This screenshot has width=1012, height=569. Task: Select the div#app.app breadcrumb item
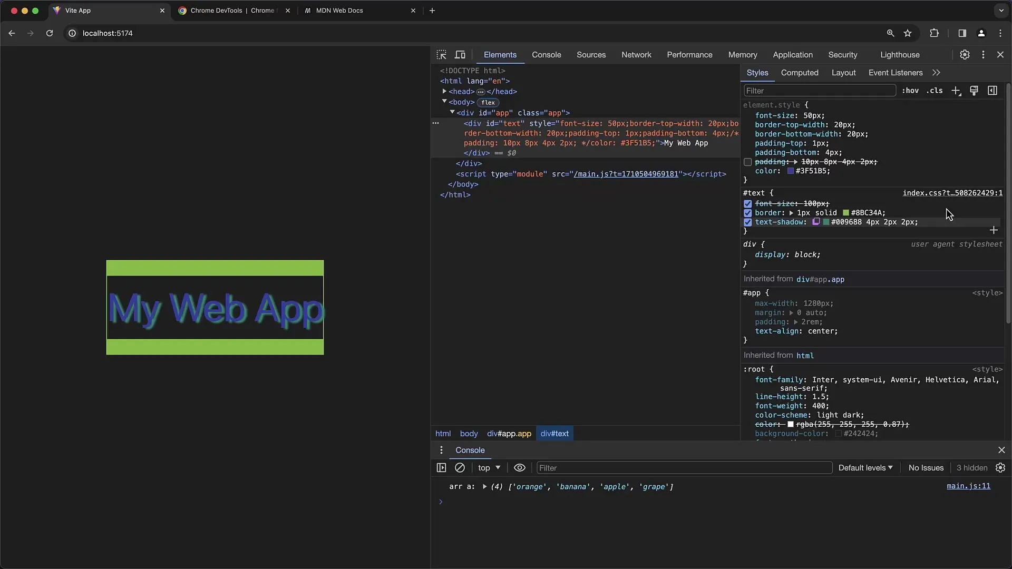510,434
